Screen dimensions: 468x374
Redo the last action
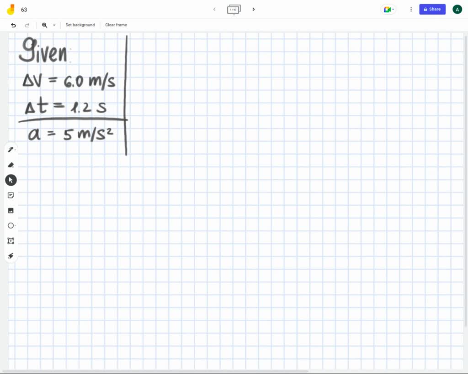pyautogui.click(x=27, y=25)
